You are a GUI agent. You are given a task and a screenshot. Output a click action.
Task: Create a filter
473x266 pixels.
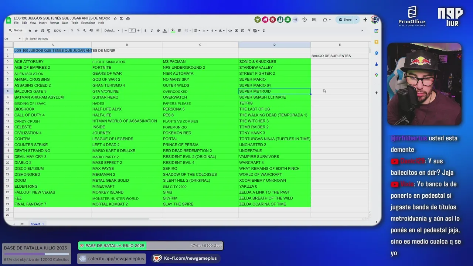[249, 31]
